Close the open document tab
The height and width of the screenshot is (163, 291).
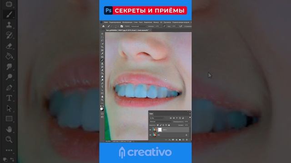pos(151,30)
